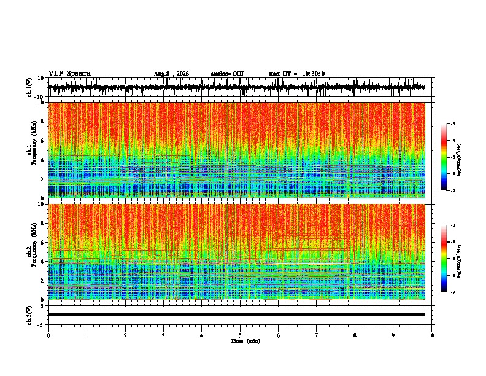Click the "-3" label on the ch.1 colorbar

click(x=453, y=124)
